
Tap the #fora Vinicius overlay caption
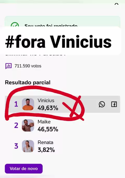[x=58, y=42]
